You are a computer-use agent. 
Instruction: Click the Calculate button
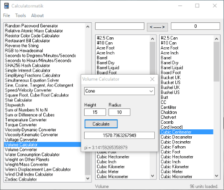pos(101,124)
